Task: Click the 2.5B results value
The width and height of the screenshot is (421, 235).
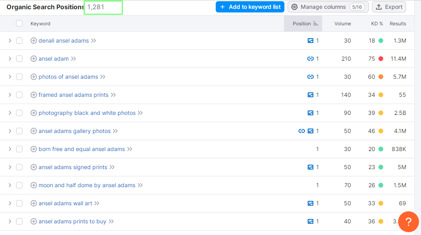Action: 400,113
